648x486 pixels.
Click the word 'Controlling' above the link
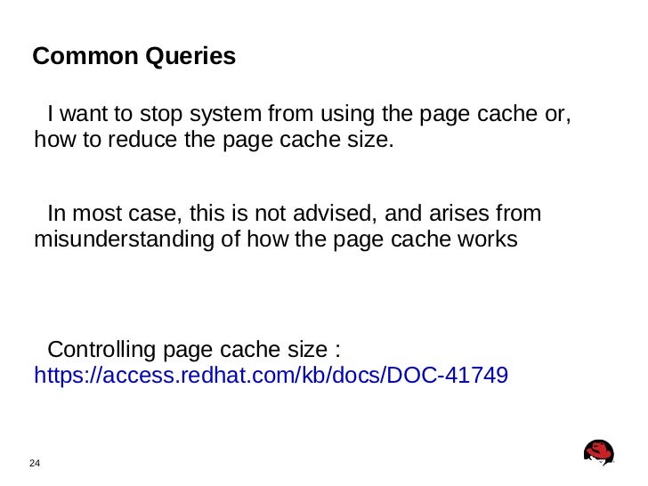coord(102,350)
